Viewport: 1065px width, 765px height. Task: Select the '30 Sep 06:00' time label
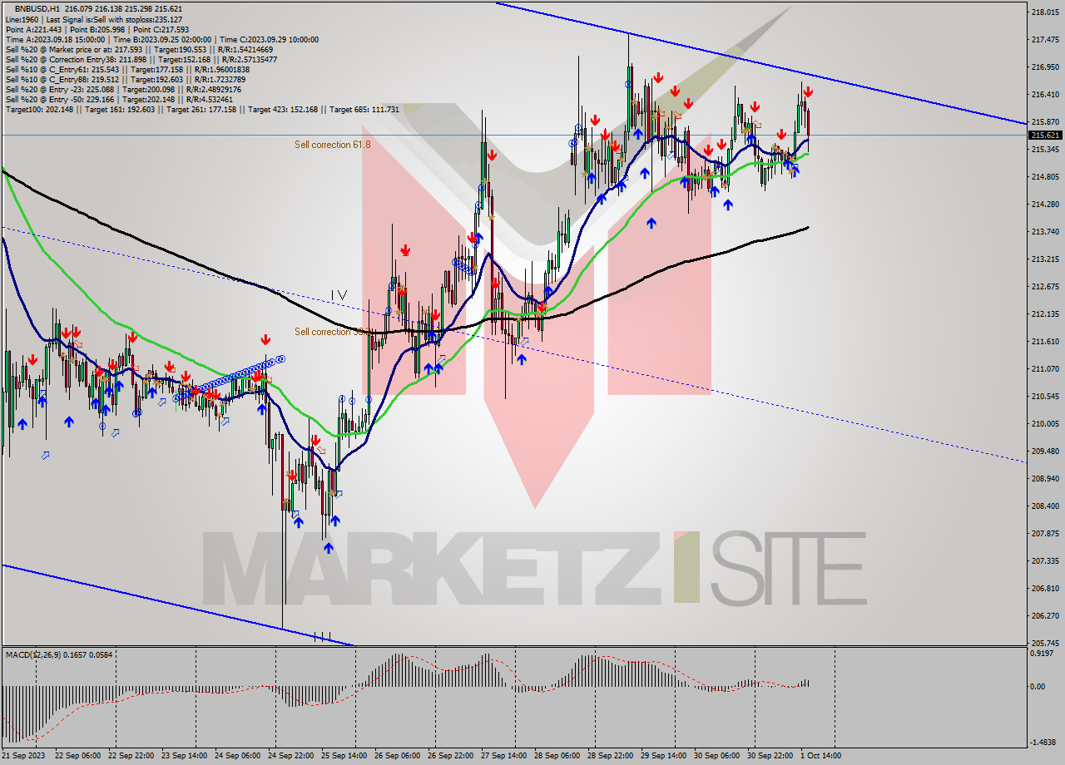pos(717,756)
